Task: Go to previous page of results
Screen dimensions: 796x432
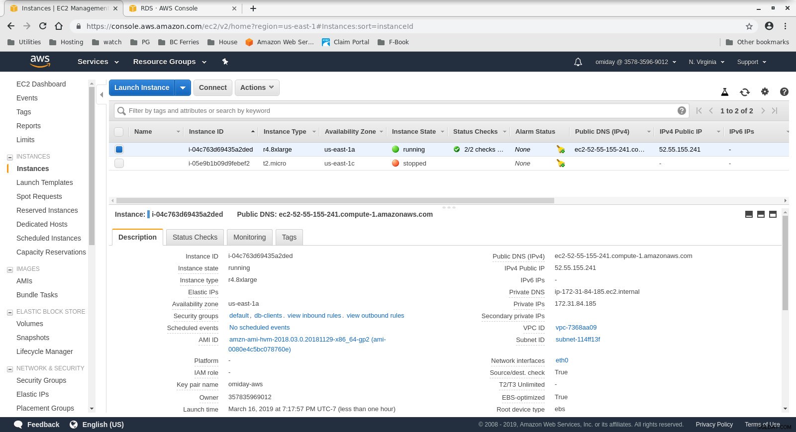Action: 711,111
